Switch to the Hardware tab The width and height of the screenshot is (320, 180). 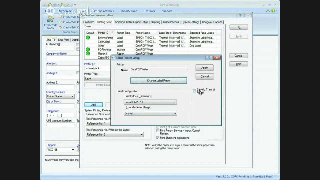pos(88,22)
